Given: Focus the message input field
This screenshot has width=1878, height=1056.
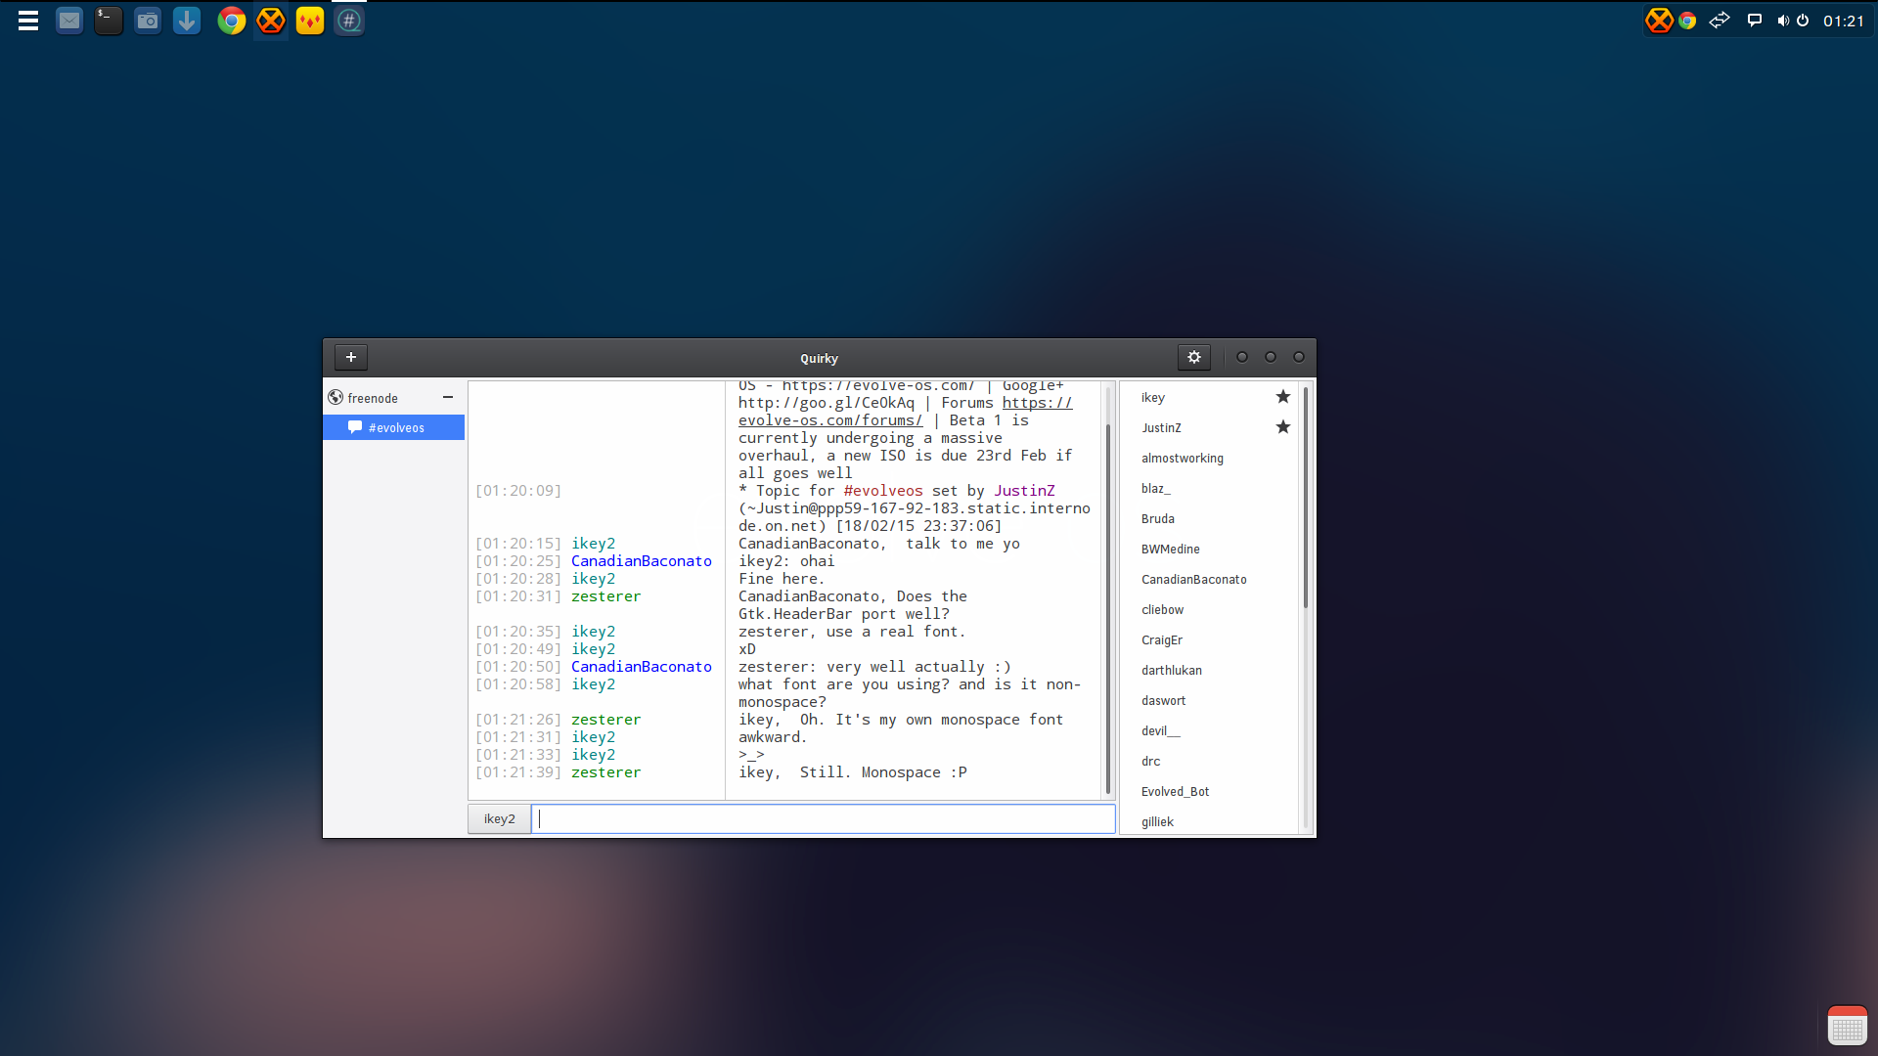Looking at the screenshot, I should 824,818.
